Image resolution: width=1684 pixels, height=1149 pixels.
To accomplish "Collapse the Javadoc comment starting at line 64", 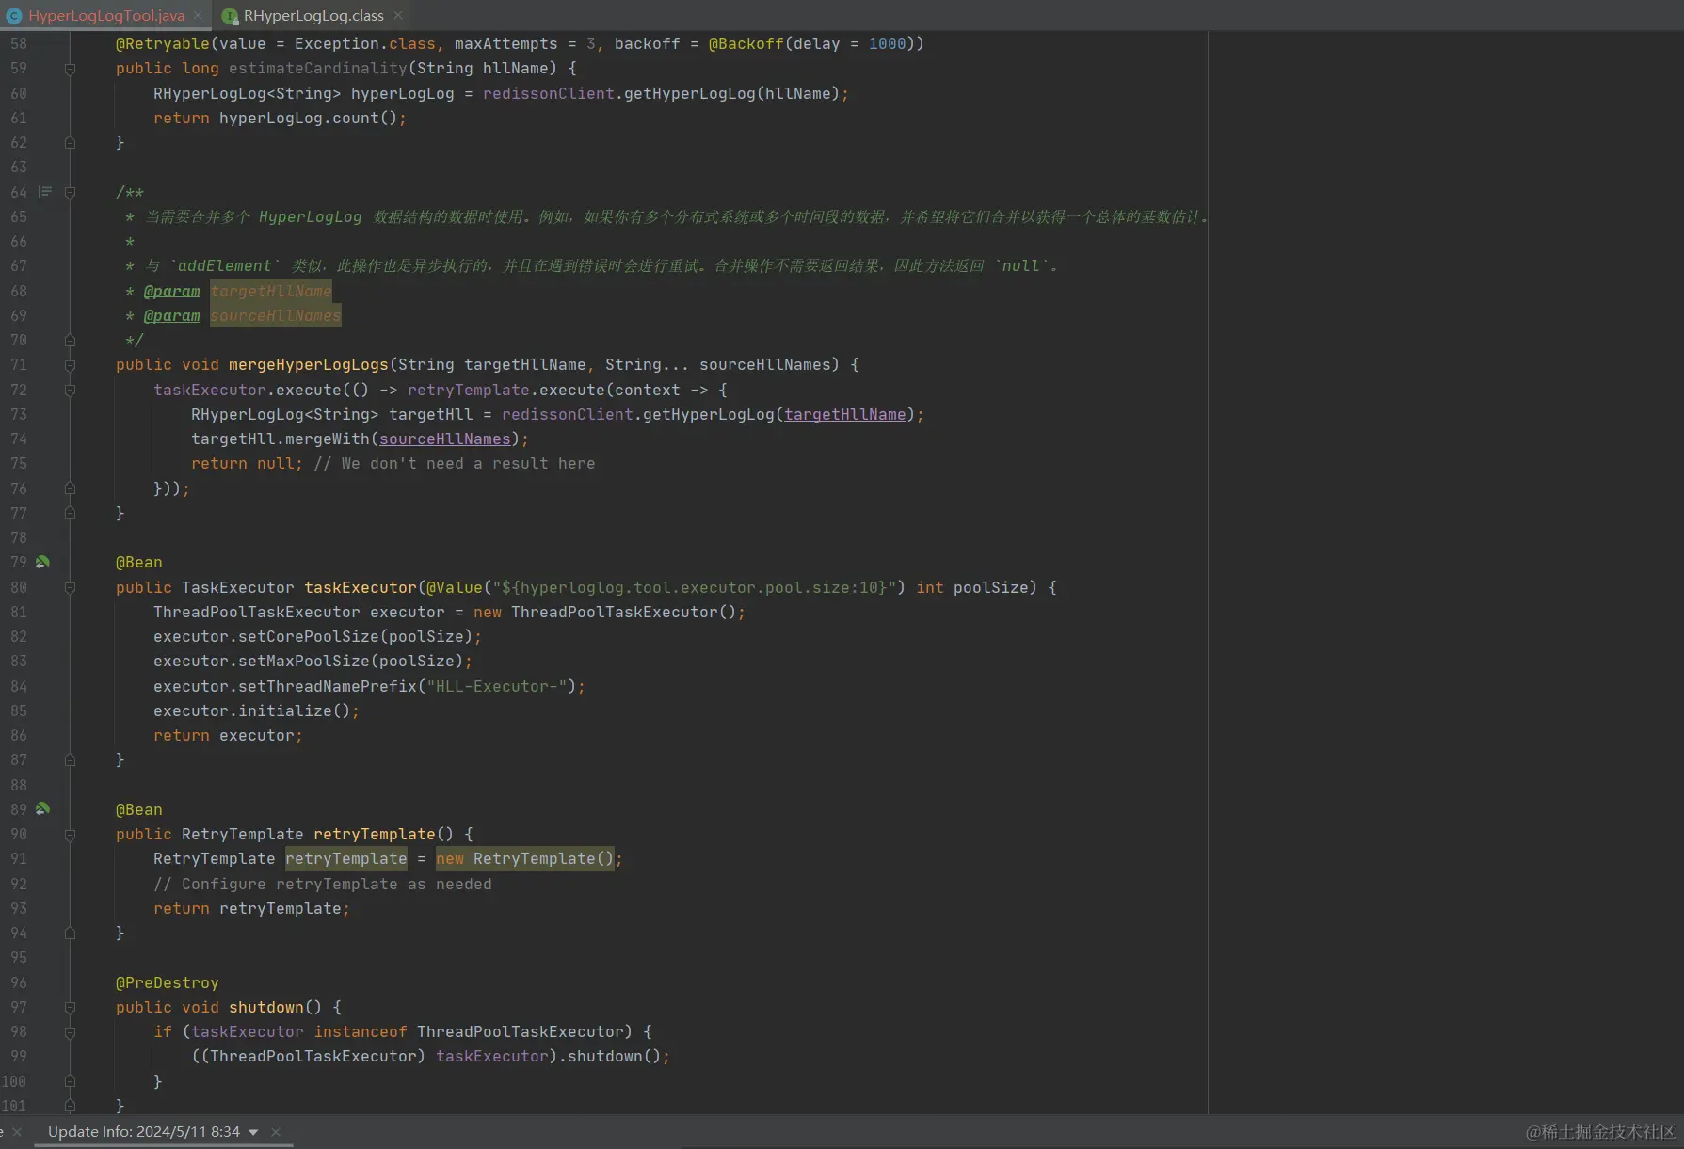I will [70, 192].
